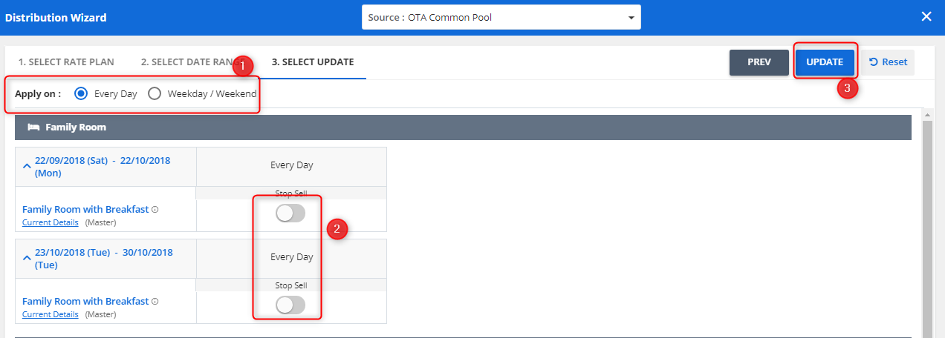The image size is (945, 338).
Task: Click Family Room with Breakfast under 22/09/2018 range
Action: (85, 210)
